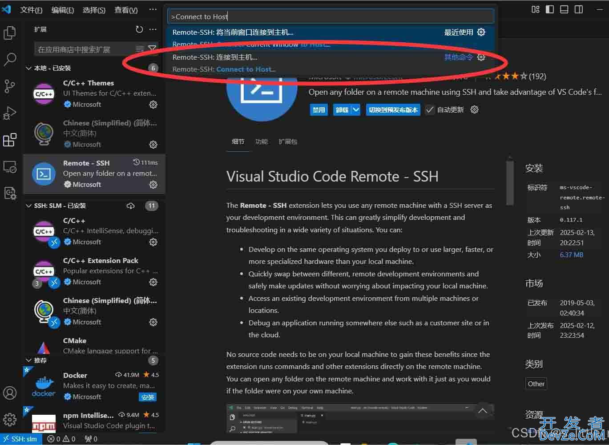Screen dimensions: 609x445
Task: Open Source Control view
Action: click(10, 86)
